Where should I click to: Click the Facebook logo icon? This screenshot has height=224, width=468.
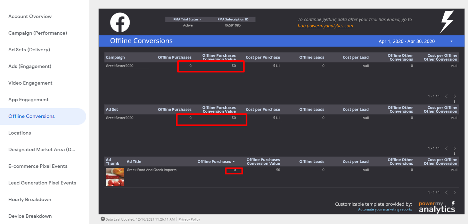(120, 23)
